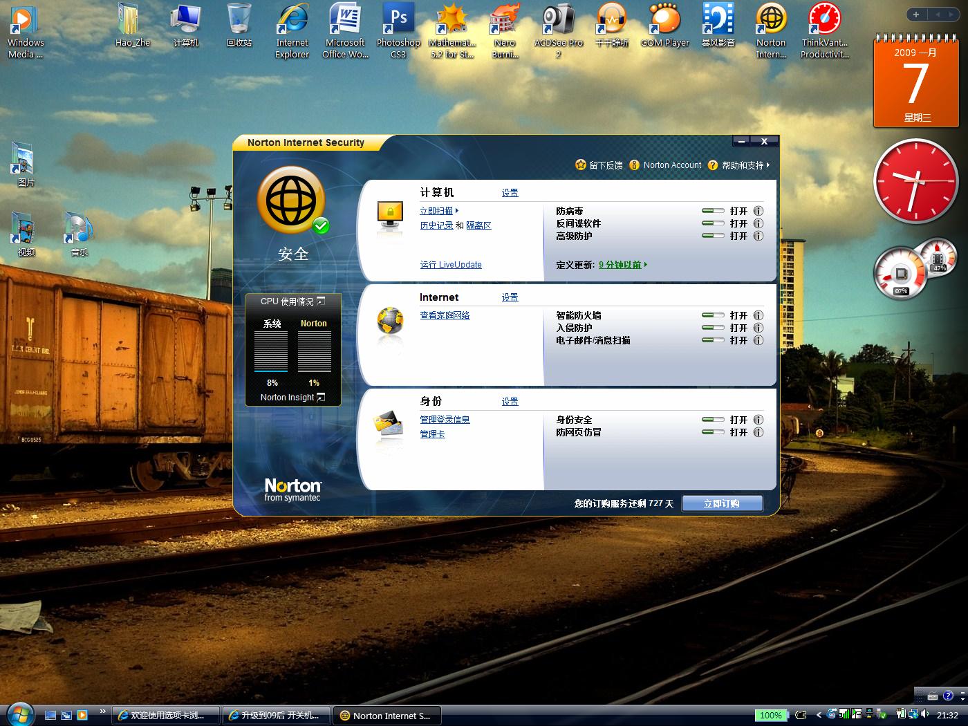The height and width of the screenshot is (726, 968).
Task: Click info icon for 反间谍软件
Action: coord(758,223)
